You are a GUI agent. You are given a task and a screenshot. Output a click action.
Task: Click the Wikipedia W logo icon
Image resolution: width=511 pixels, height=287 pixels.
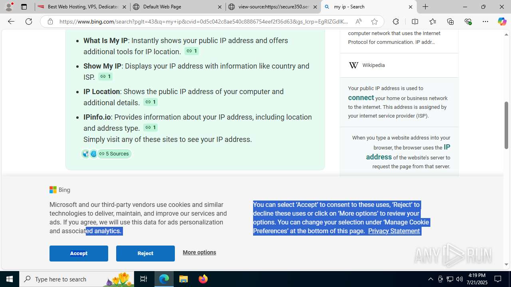353,65
